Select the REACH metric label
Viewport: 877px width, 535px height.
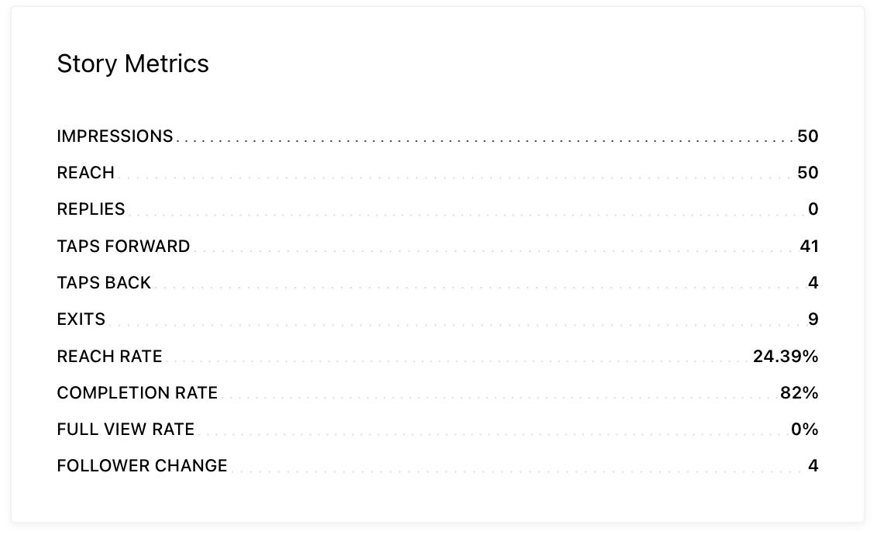(85, 172)
